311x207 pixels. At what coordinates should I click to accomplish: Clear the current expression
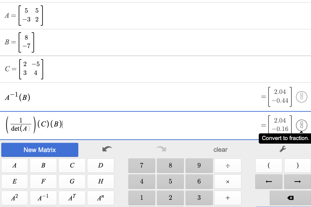tap(220, 149)
